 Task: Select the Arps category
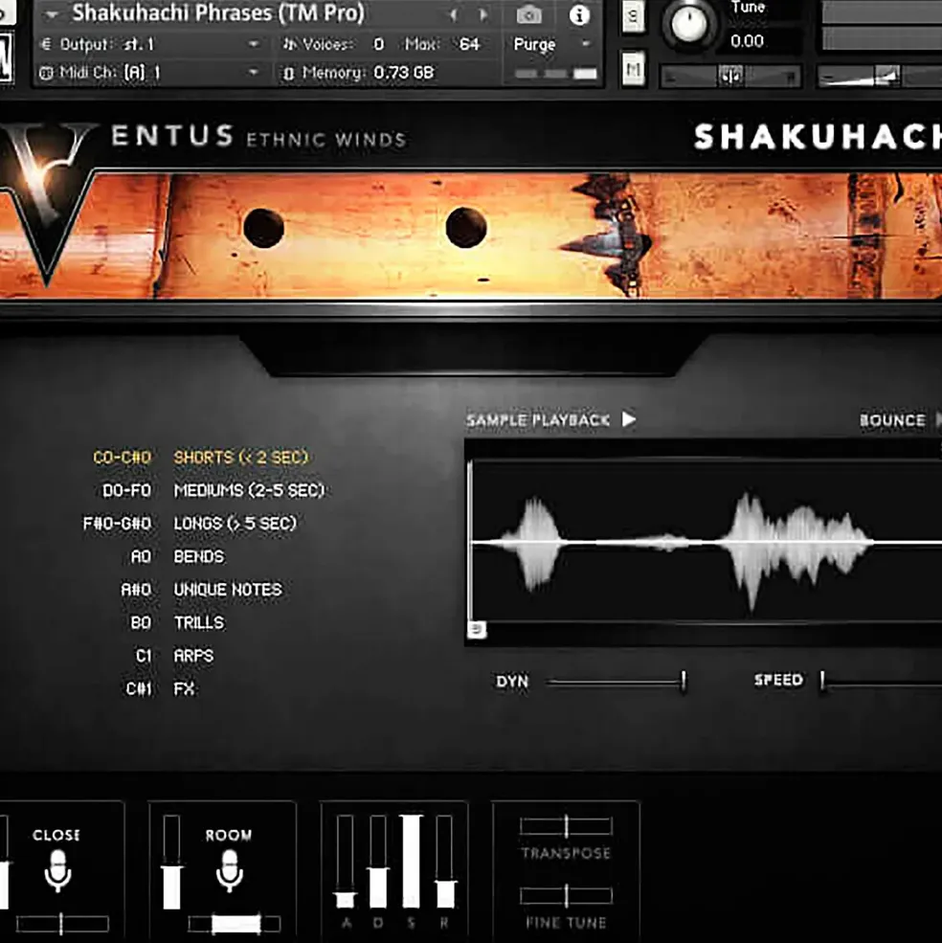click(193, 656)
